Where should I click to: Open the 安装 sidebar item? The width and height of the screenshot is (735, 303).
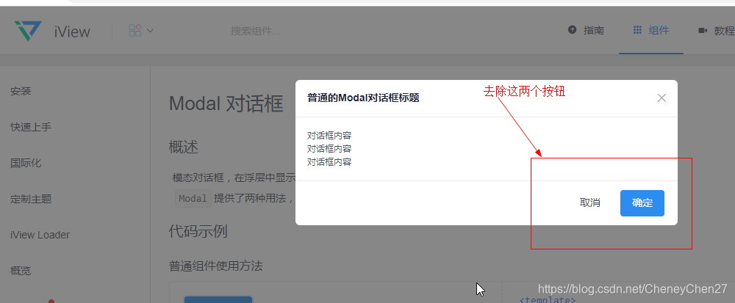point(21,91)
